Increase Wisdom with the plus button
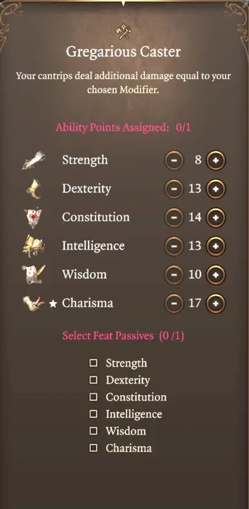The width and height of the screenshot is (249, 509). coord(215,275)
